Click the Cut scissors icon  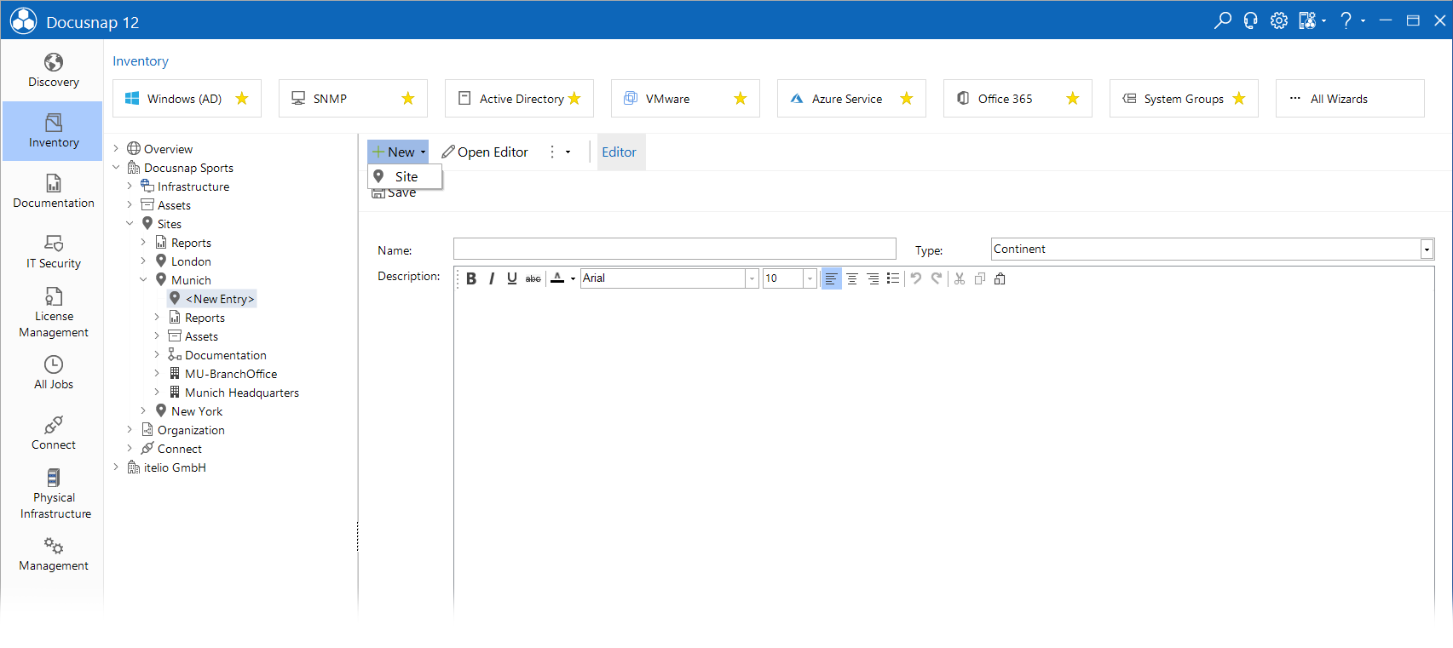tap(960, 278)
